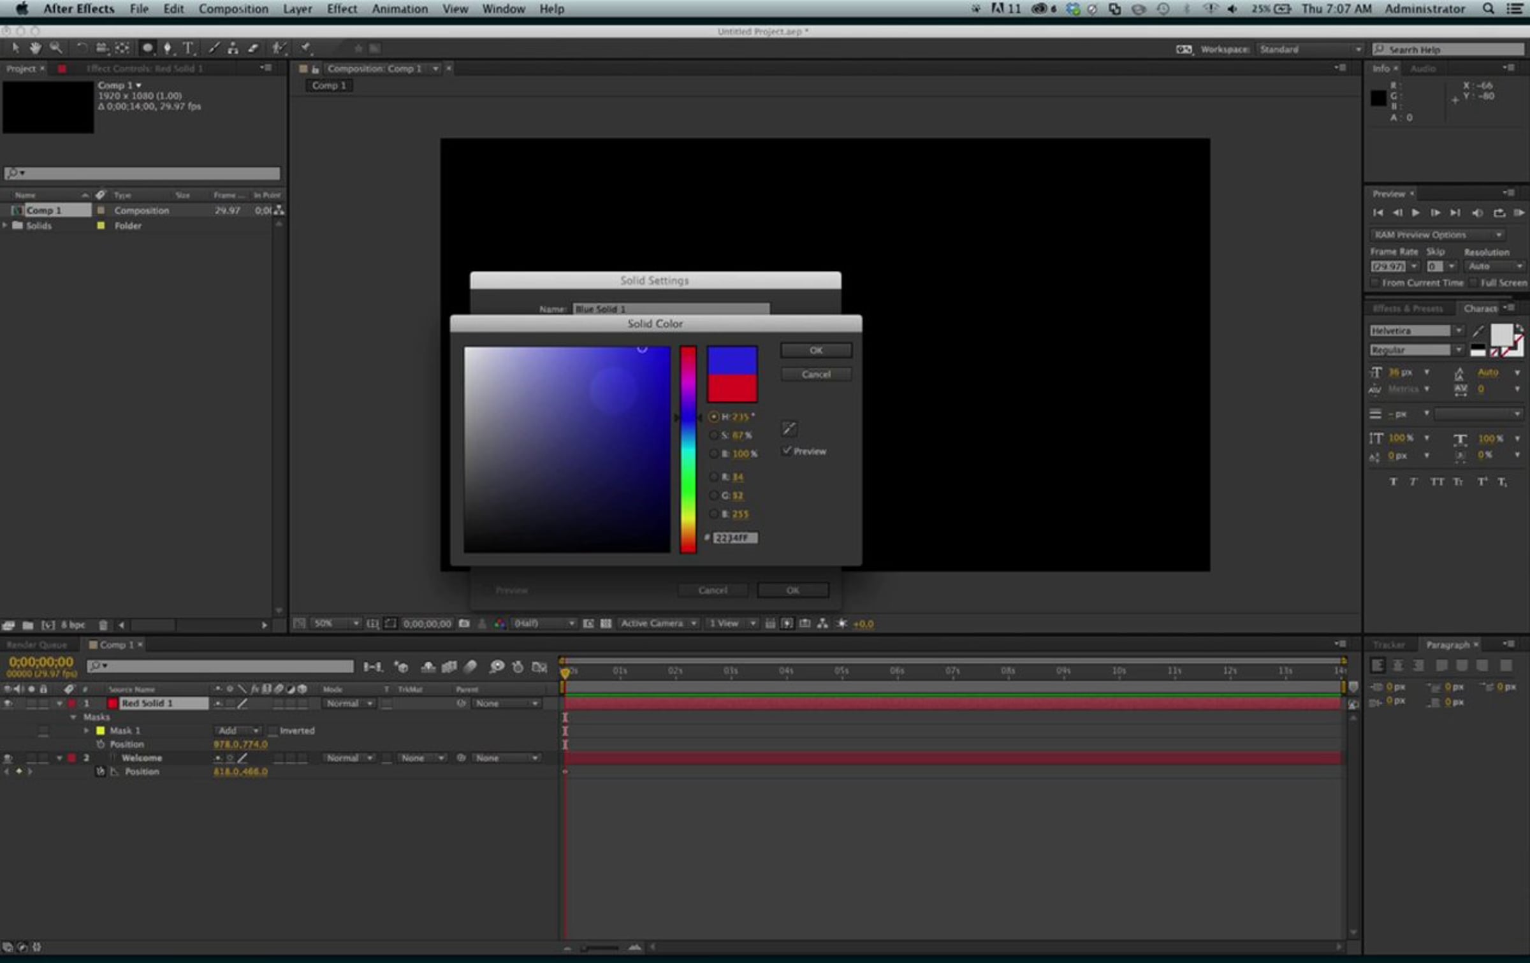Play the composition from Preview panel
1530x963 pixels.
pyautogui.click(x=1415, y=213)
